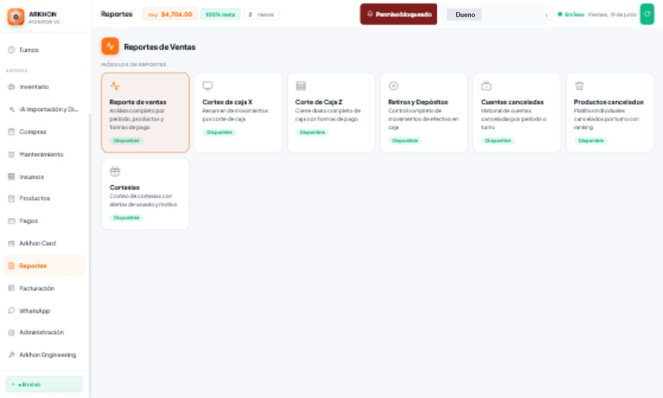Image resolution: width=663 pixels, height=398 pixels.
Task: Open the Cortesías report card
Action: click(145, 194)
